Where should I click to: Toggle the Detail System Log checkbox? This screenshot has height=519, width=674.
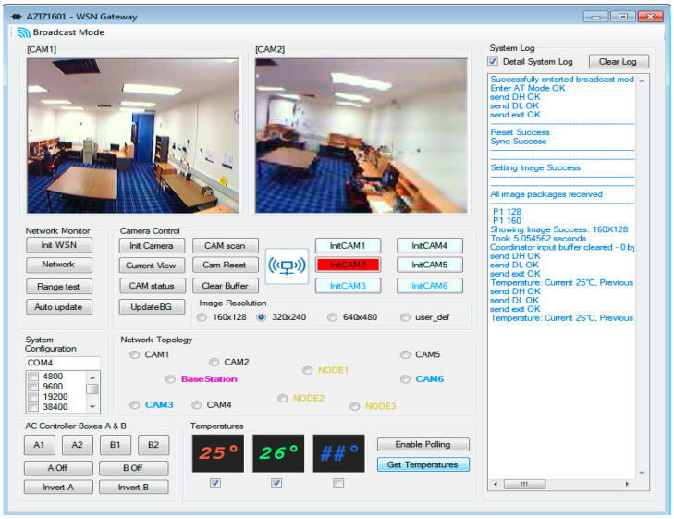[x=494, y=62]
